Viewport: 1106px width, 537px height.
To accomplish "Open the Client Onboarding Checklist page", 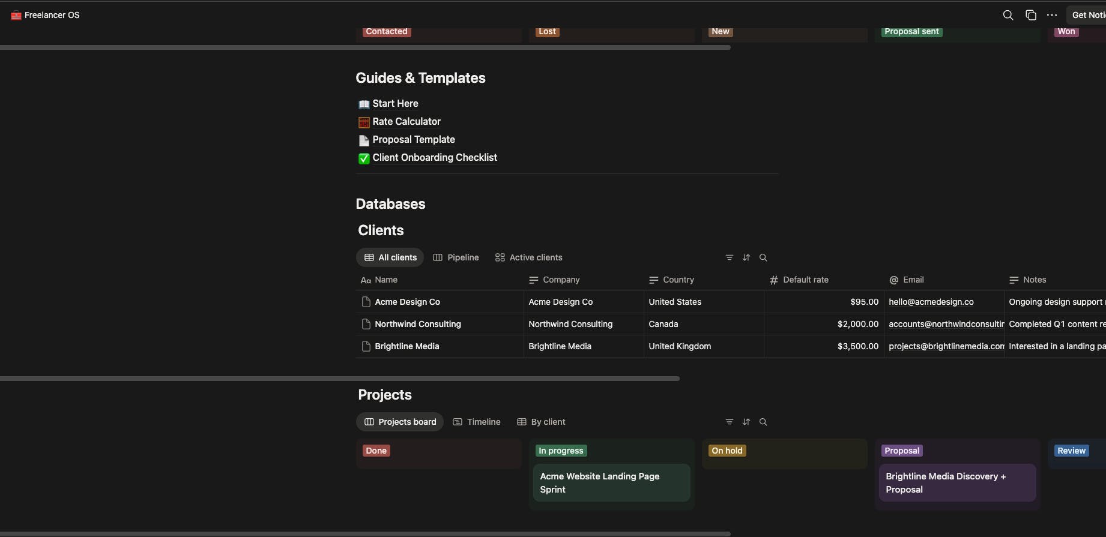I will (435, 157).
